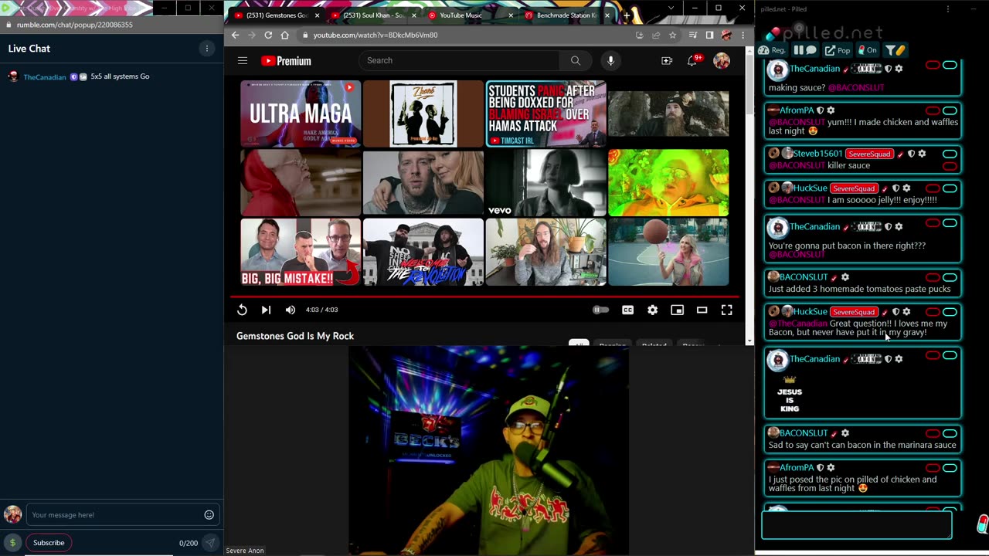989x556 pixels.
Task: Click the Pilled message input box
Action: tap(857, 525)
